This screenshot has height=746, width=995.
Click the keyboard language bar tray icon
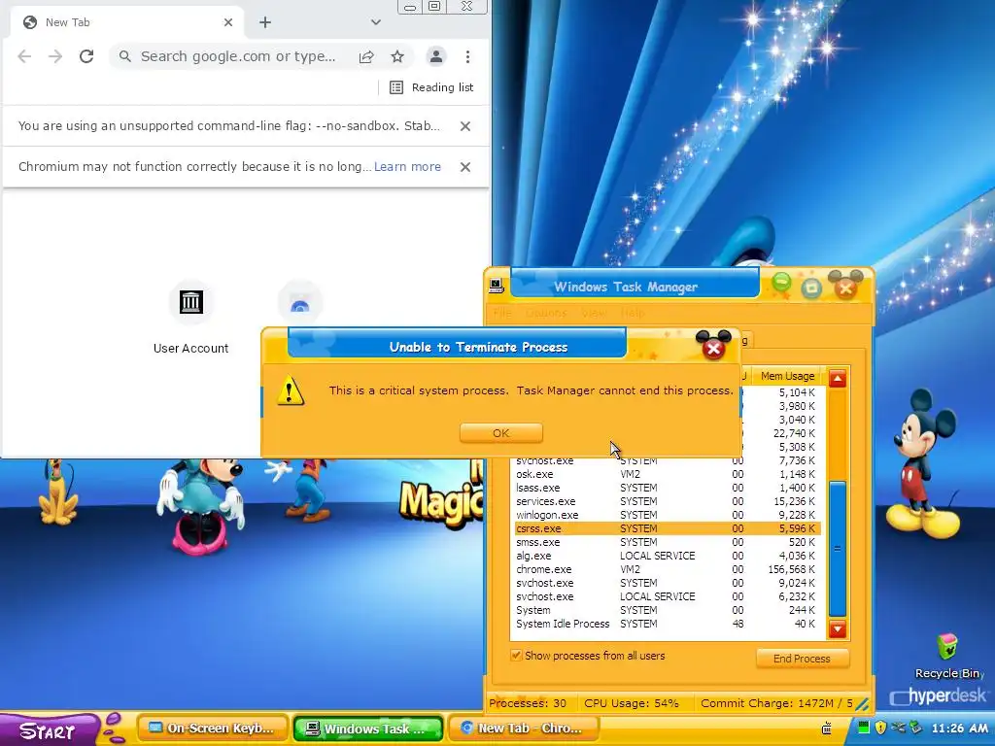pos(826,728)
